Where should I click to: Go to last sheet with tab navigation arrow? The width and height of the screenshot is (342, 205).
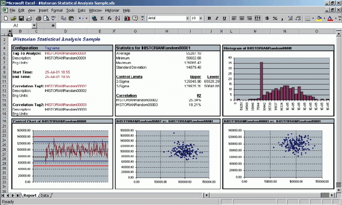tap(18, 195)
